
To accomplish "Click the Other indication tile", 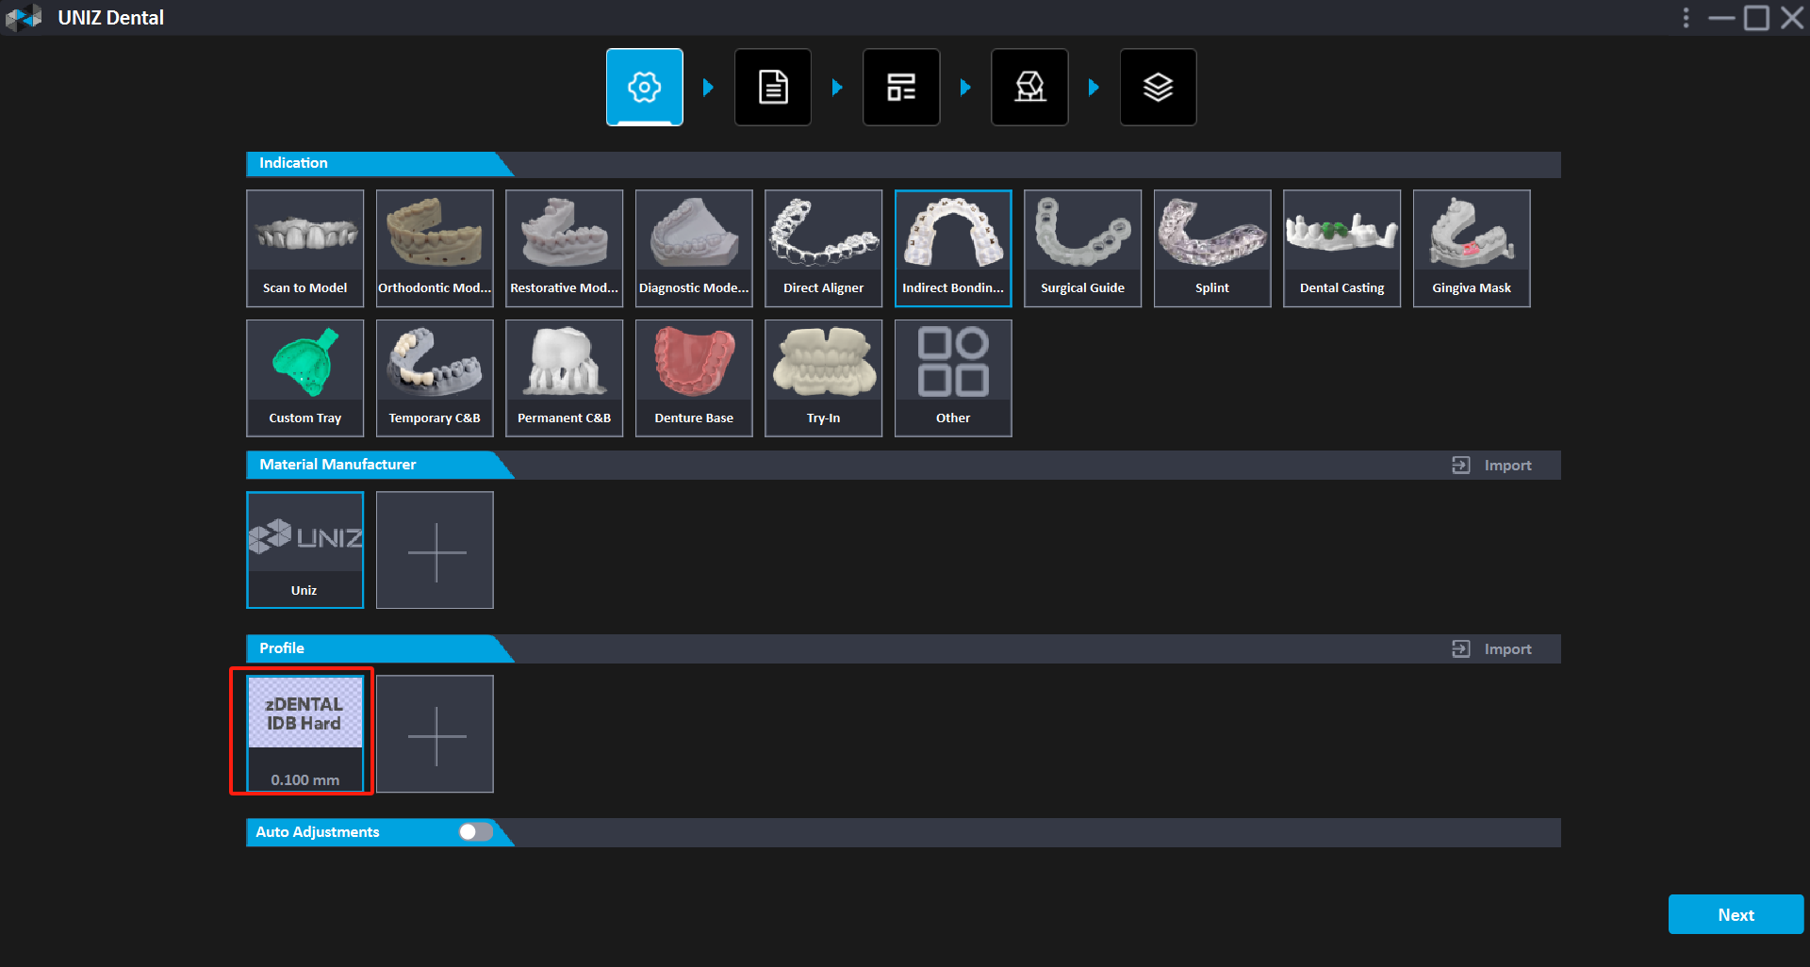I will [952, 378].
